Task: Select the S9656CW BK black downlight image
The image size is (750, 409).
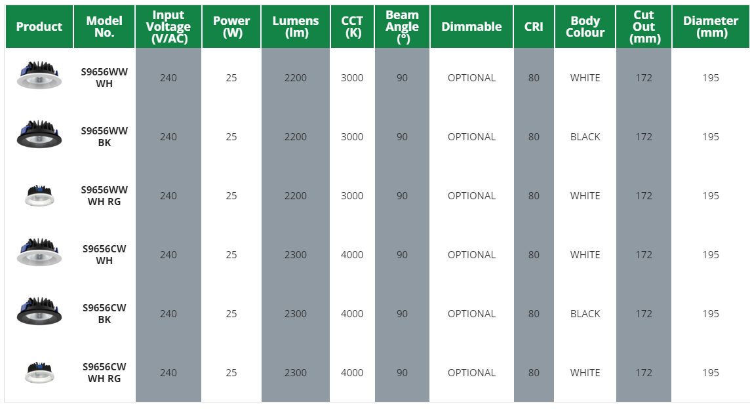Action: (x=39, y=312)
